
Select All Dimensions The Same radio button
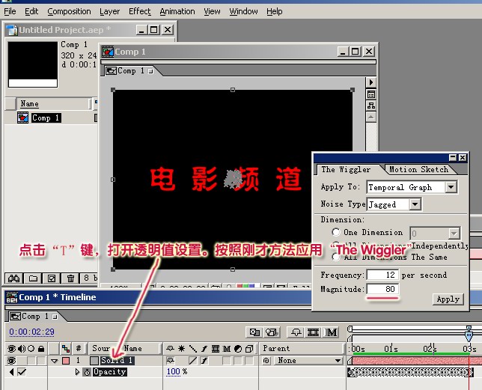click(x=336, y=257)
